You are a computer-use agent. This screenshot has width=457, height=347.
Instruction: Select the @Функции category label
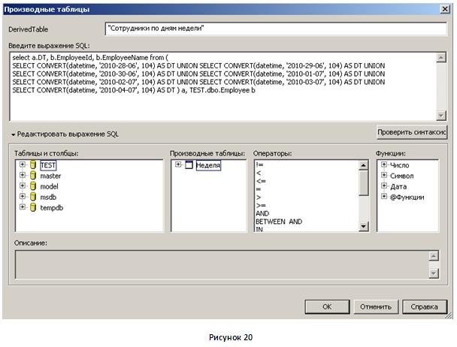click(407, 198)
